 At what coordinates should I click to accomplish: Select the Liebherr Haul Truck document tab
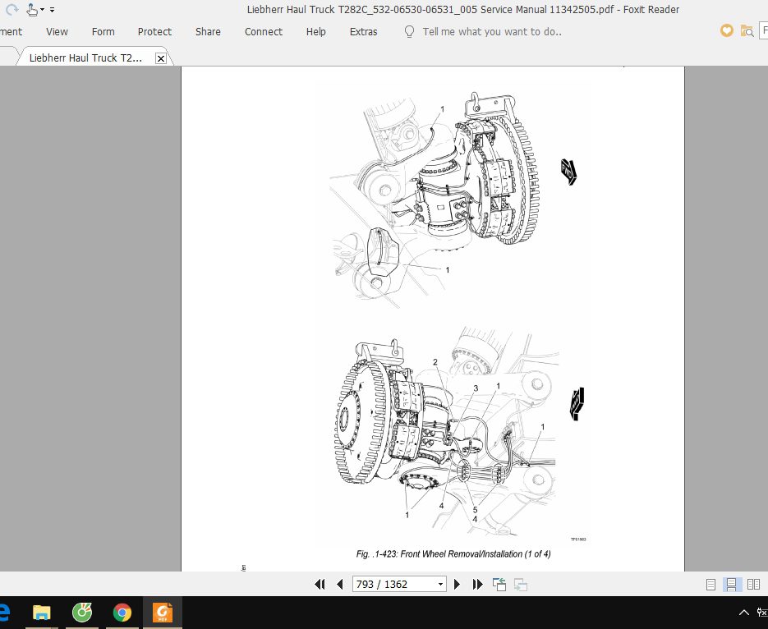click(85, 58)
